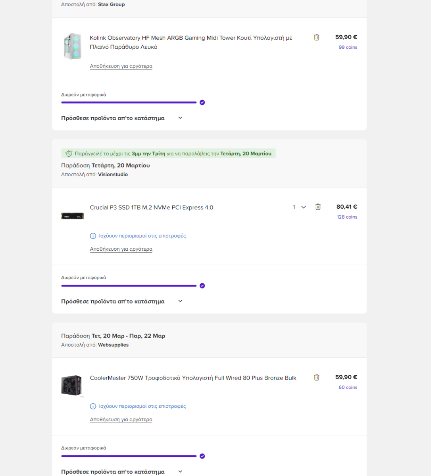Save Crucial P3 SSD for later
The height and width of the screenshot is (476, 431).
[121, 249]
